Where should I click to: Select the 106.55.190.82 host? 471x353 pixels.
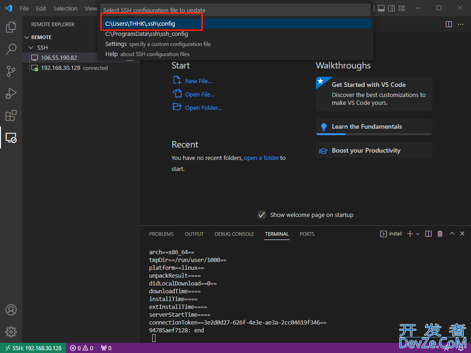59,57
